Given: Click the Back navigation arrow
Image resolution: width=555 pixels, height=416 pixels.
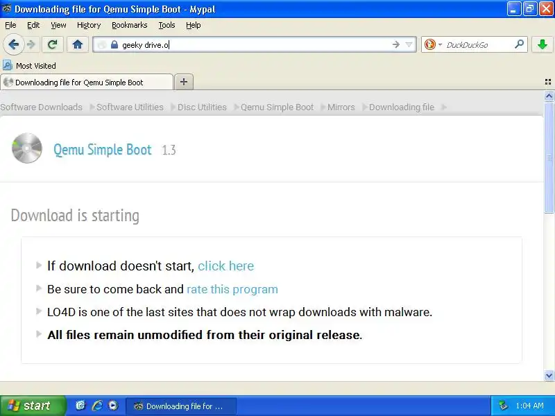Looking at the screenshot, I should pyautogui.click(x=13, y=44).
